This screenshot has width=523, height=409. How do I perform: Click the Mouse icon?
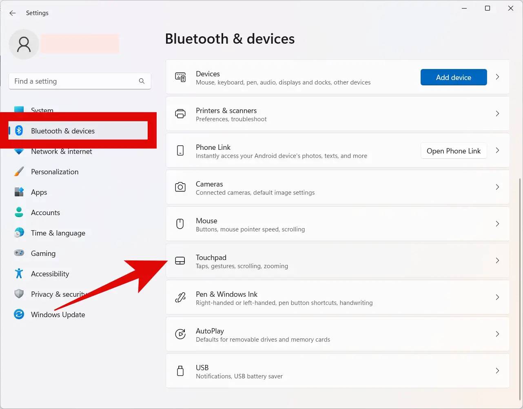180,224
